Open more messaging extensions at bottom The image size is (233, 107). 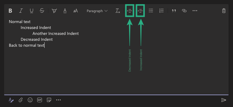(58, 100)
